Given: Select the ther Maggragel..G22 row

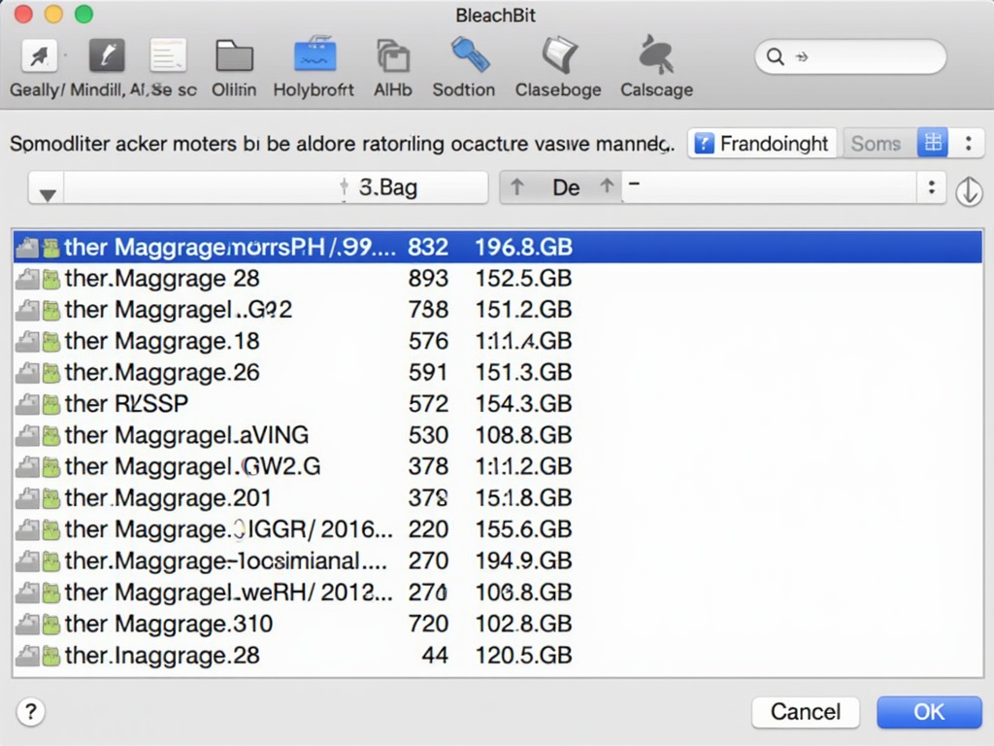Looking at the screenshot, I should [498, 310].
